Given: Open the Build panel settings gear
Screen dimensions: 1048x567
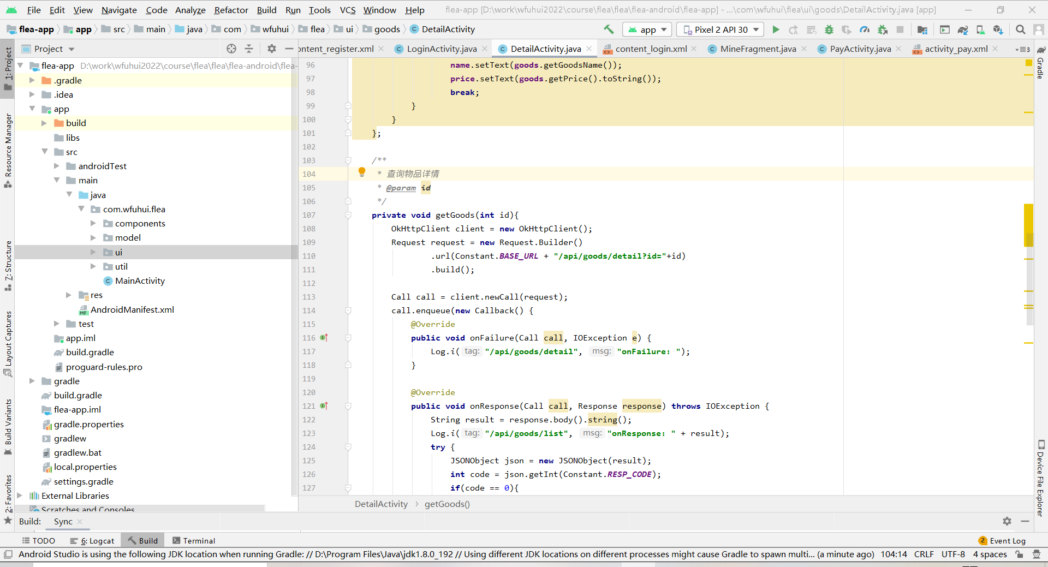Looking at the screenshot, I should tap(1007, 521).
